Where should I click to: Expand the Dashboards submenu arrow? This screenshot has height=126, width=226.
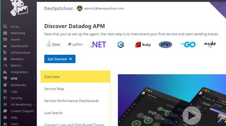[x=35, y=46]
